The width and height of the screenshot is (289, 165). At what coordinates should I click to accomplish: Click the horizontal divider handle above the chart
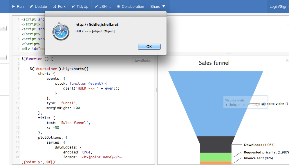229,53
